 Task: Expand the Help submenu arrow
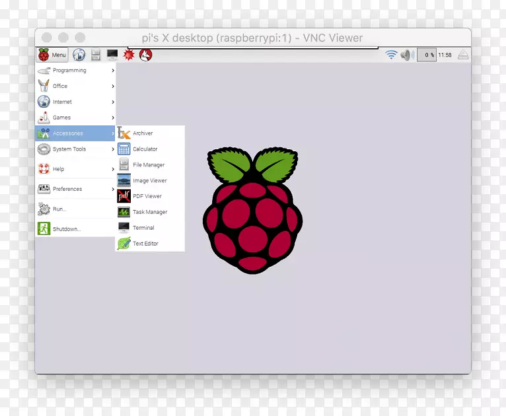point(113,169)
